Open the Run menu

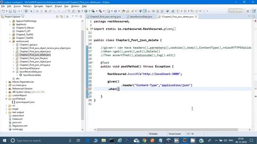tap(66, 6)
